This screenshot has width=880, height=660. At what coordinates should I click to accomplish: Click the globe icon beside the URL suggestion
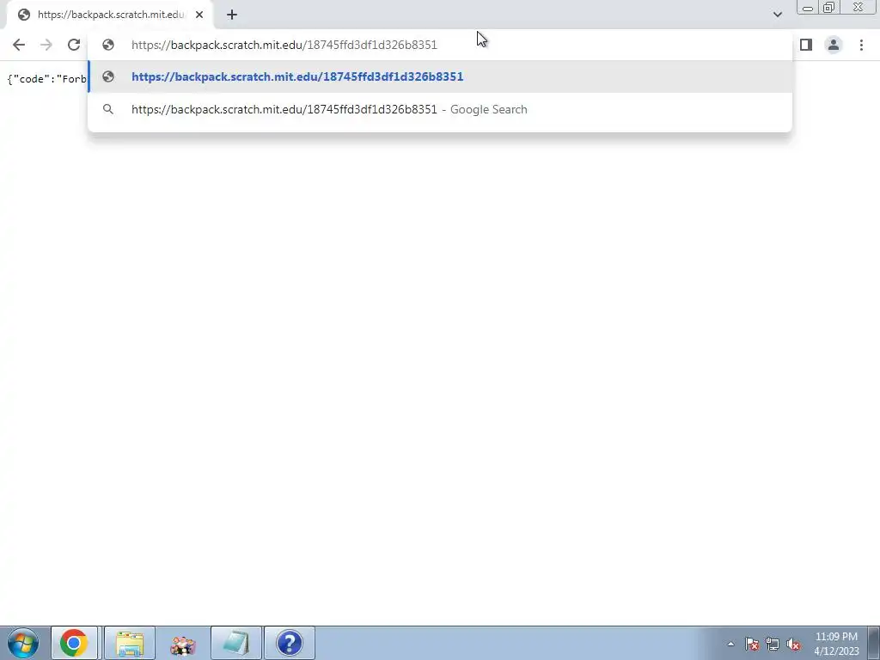click(x=108, y=76)
